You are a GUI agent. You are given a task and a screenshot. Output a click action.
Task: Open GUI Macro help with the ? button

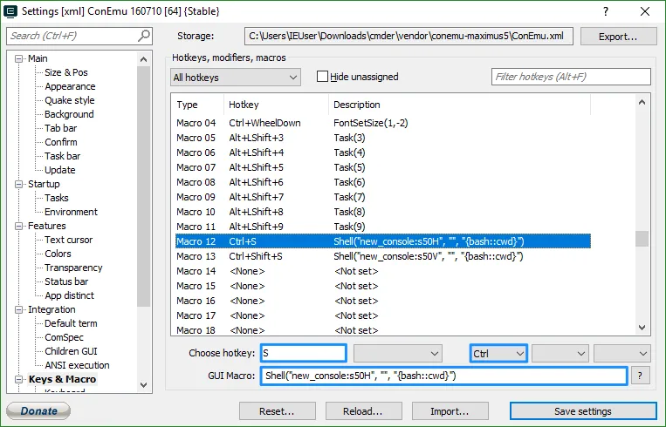pyautogui.click(x=642, y=376)
